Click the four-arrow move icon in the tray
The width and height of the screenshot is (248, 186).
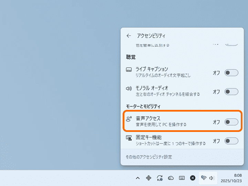[148, 178]
